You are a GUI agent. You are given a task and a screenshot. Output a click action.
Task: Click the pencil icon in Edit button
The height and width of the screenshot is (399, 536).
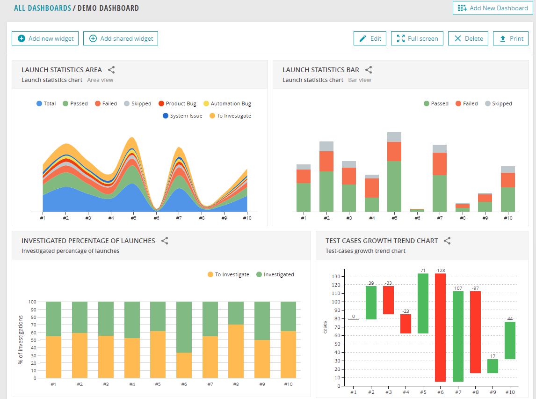(x=362, y=39)
